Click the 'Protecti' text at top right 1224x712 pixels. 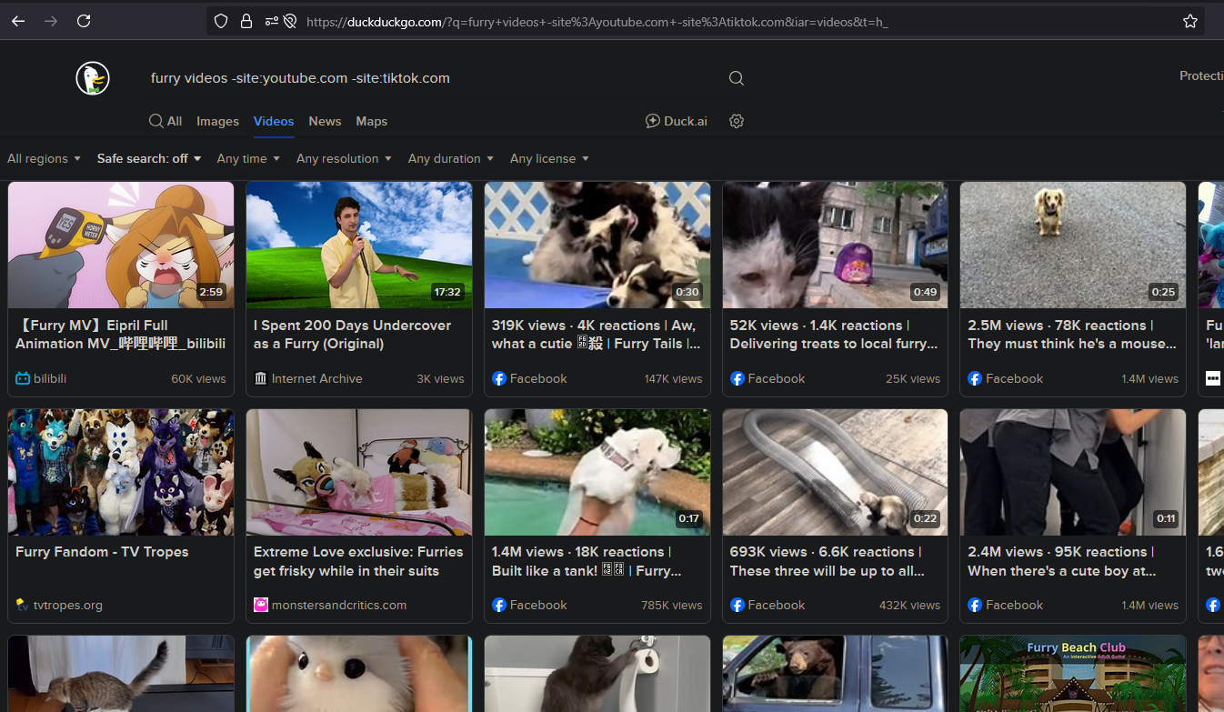tap(1201, 76)
